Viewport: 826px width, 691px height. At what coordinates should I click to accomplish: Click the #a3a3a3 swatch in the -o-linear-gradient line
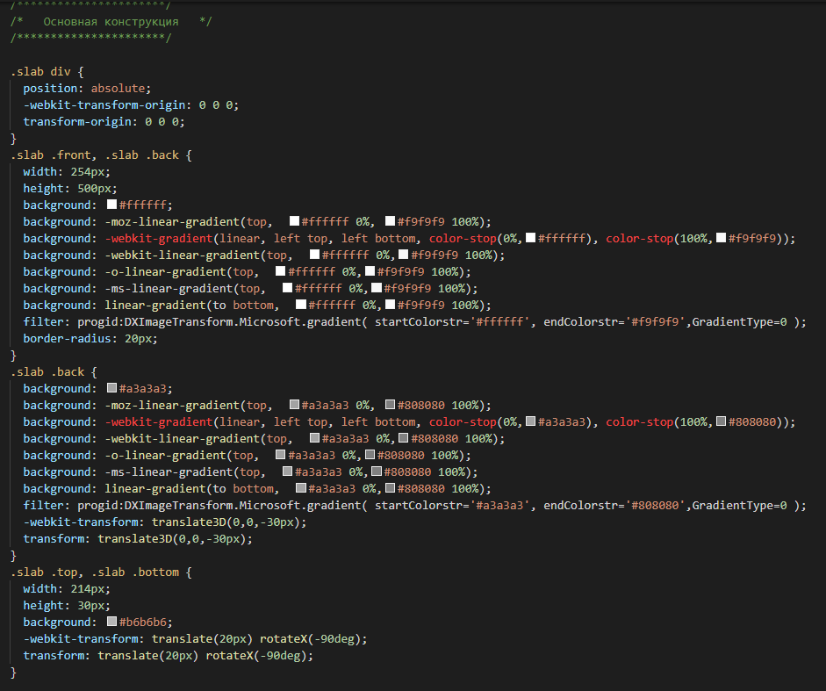pyautogui.click(x=280, y=454)
